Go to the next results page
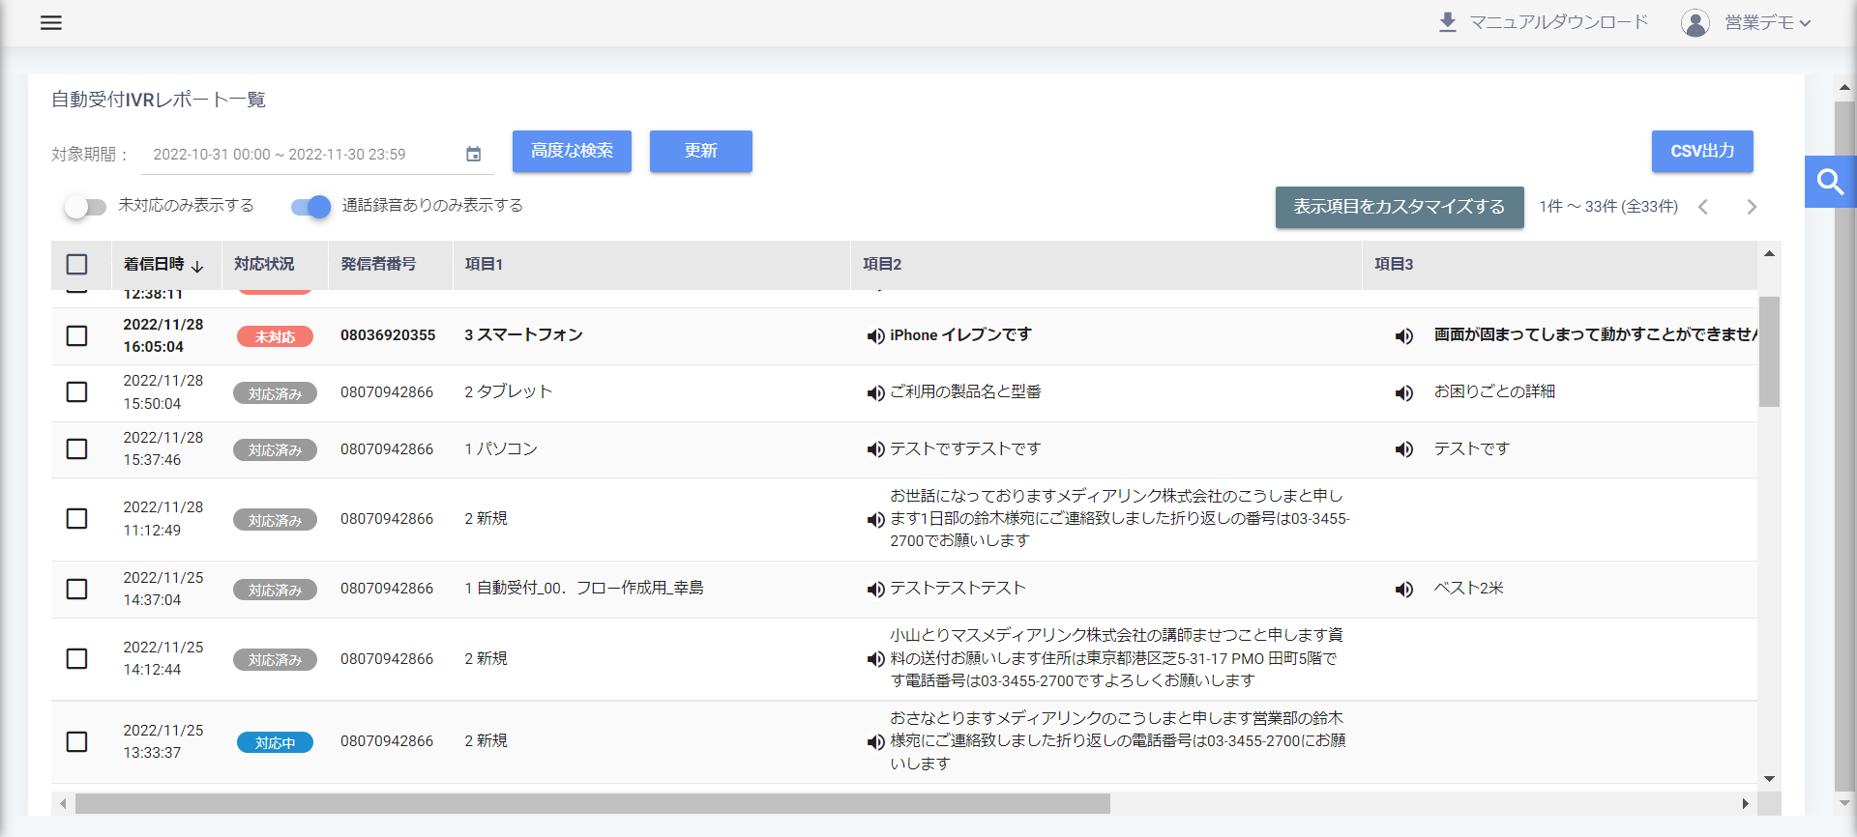The image size is (1857, 837). [1751, 207]
